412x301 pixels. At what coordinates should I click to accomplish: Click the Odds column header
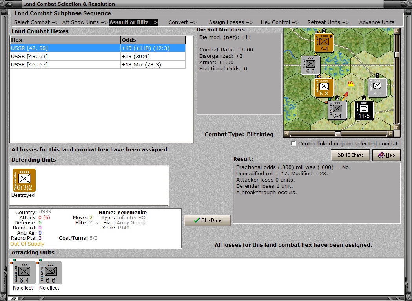pyautogui.click(x=153, y=40)
